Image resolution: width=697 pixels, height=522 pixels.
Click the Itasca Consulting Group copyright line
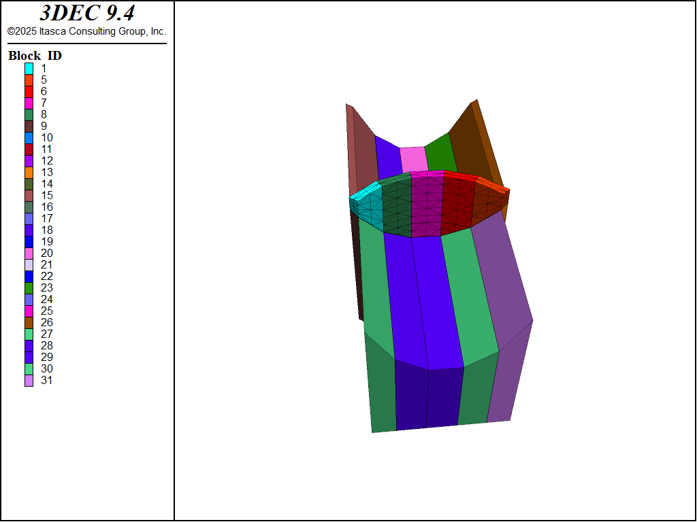click(86, 31)
